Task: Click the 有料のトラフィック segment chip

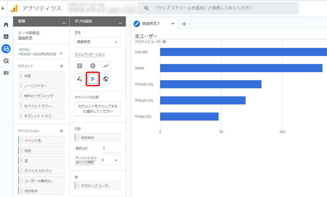Action: [41, 96]
